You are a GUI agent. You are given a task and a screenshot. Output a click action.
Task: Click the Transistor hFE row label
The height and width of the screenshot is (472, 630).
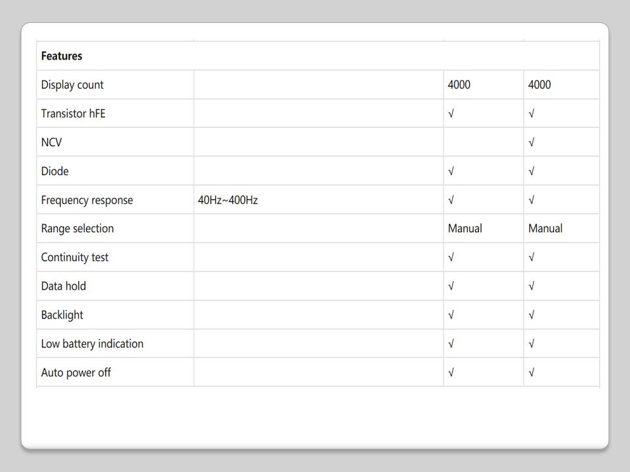point(73,113)
